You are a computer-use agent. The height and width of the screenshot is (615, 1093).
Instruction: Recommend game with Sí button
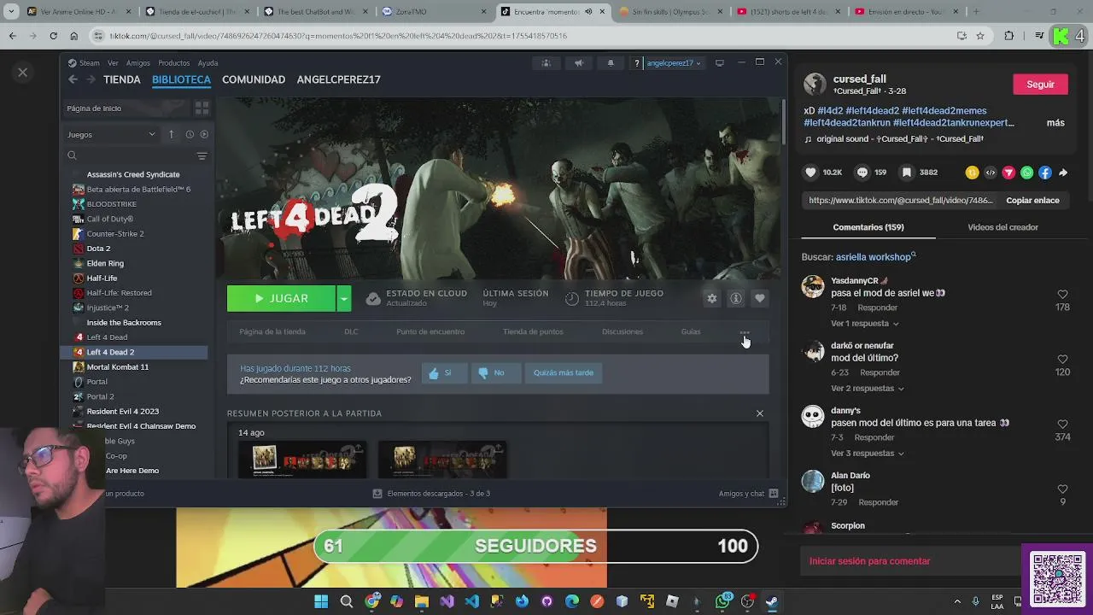446,372
